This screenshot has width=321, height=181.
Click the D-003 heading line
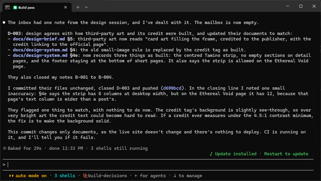[150, 33]
